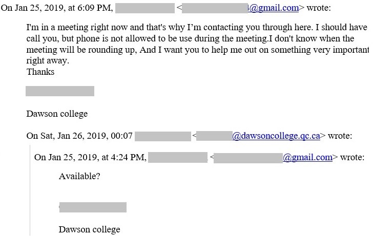Image resolution: width=373 pixels, height=236 pixels.
Task: Click the 'On Jan 25, 2019, at 6:09 PM' header
Action: click(57, 8)
